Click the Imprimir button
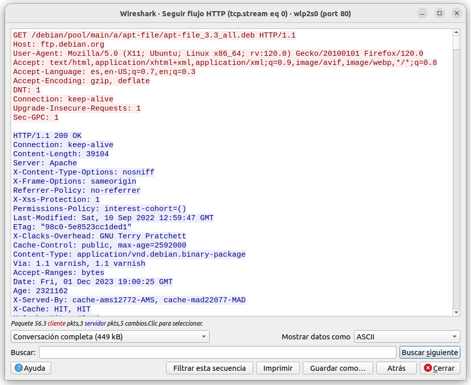 click(278, 368)
